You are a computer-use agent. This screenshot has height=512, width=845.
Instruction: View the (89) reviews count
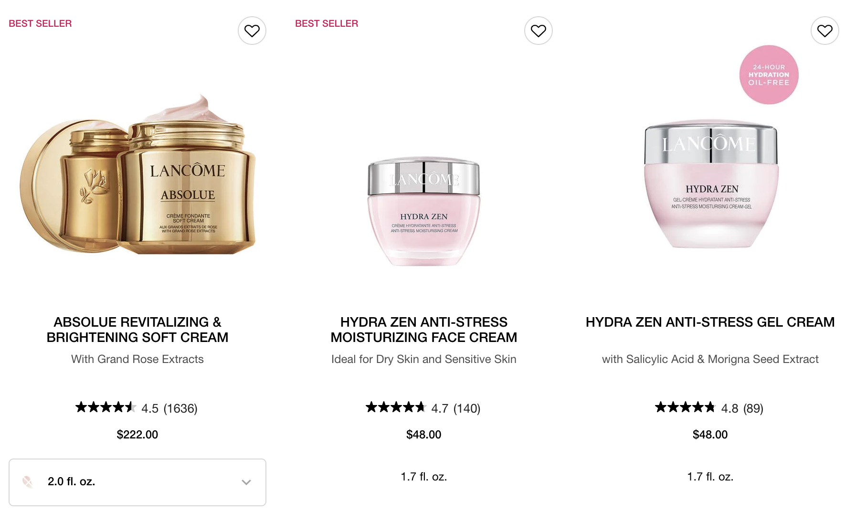(x=753, y=408)
